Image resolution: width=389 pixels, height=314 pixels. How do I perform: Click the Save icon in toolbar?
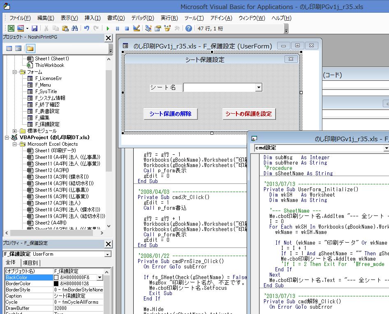(x=35, y=28)
